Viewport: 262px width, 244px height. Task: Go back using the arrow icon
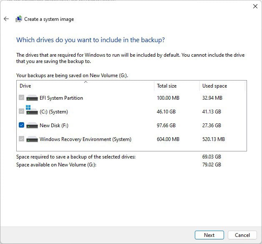coord(6,19)
